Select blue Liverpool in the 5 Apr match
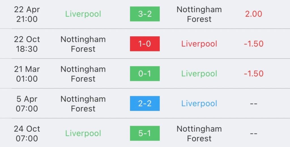 point(199,104)
